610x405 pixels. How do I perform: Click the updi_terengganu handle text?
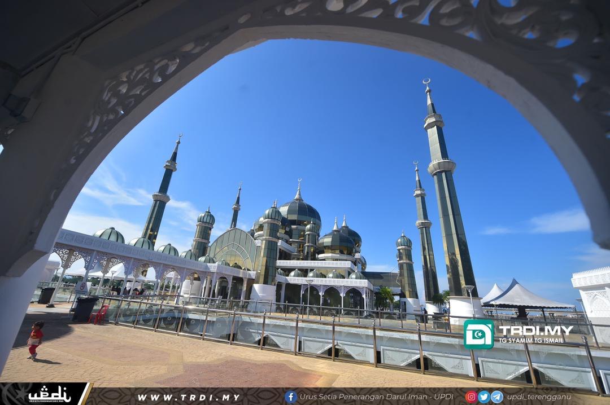(x=538, y=396)
